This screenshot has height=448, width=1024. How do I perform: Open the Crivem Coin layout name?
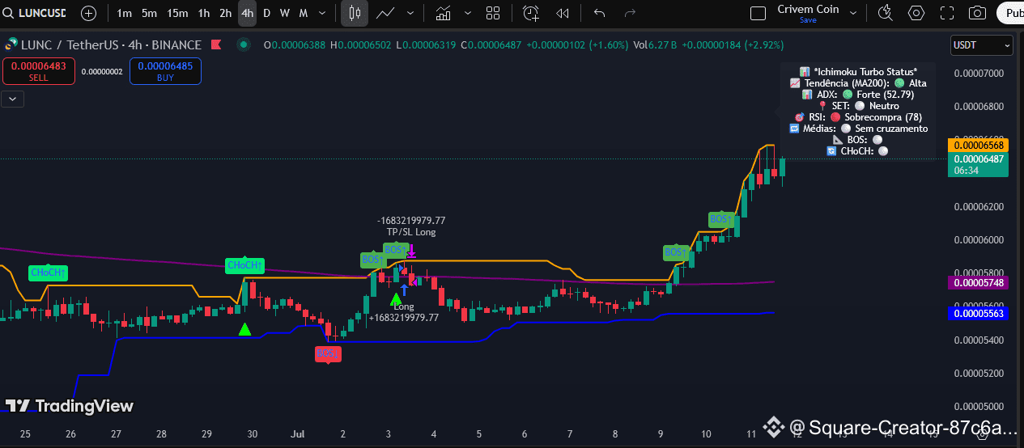[808, 9]
